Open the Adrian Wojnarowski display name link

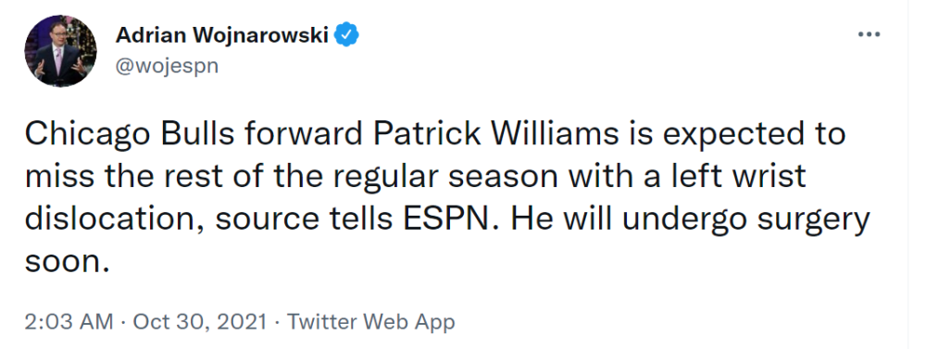221,35
